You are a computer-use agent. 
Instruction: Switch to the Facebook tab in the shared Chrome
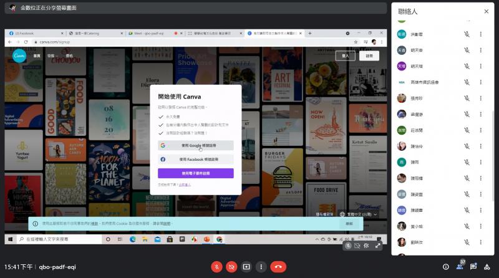[35, 33]
